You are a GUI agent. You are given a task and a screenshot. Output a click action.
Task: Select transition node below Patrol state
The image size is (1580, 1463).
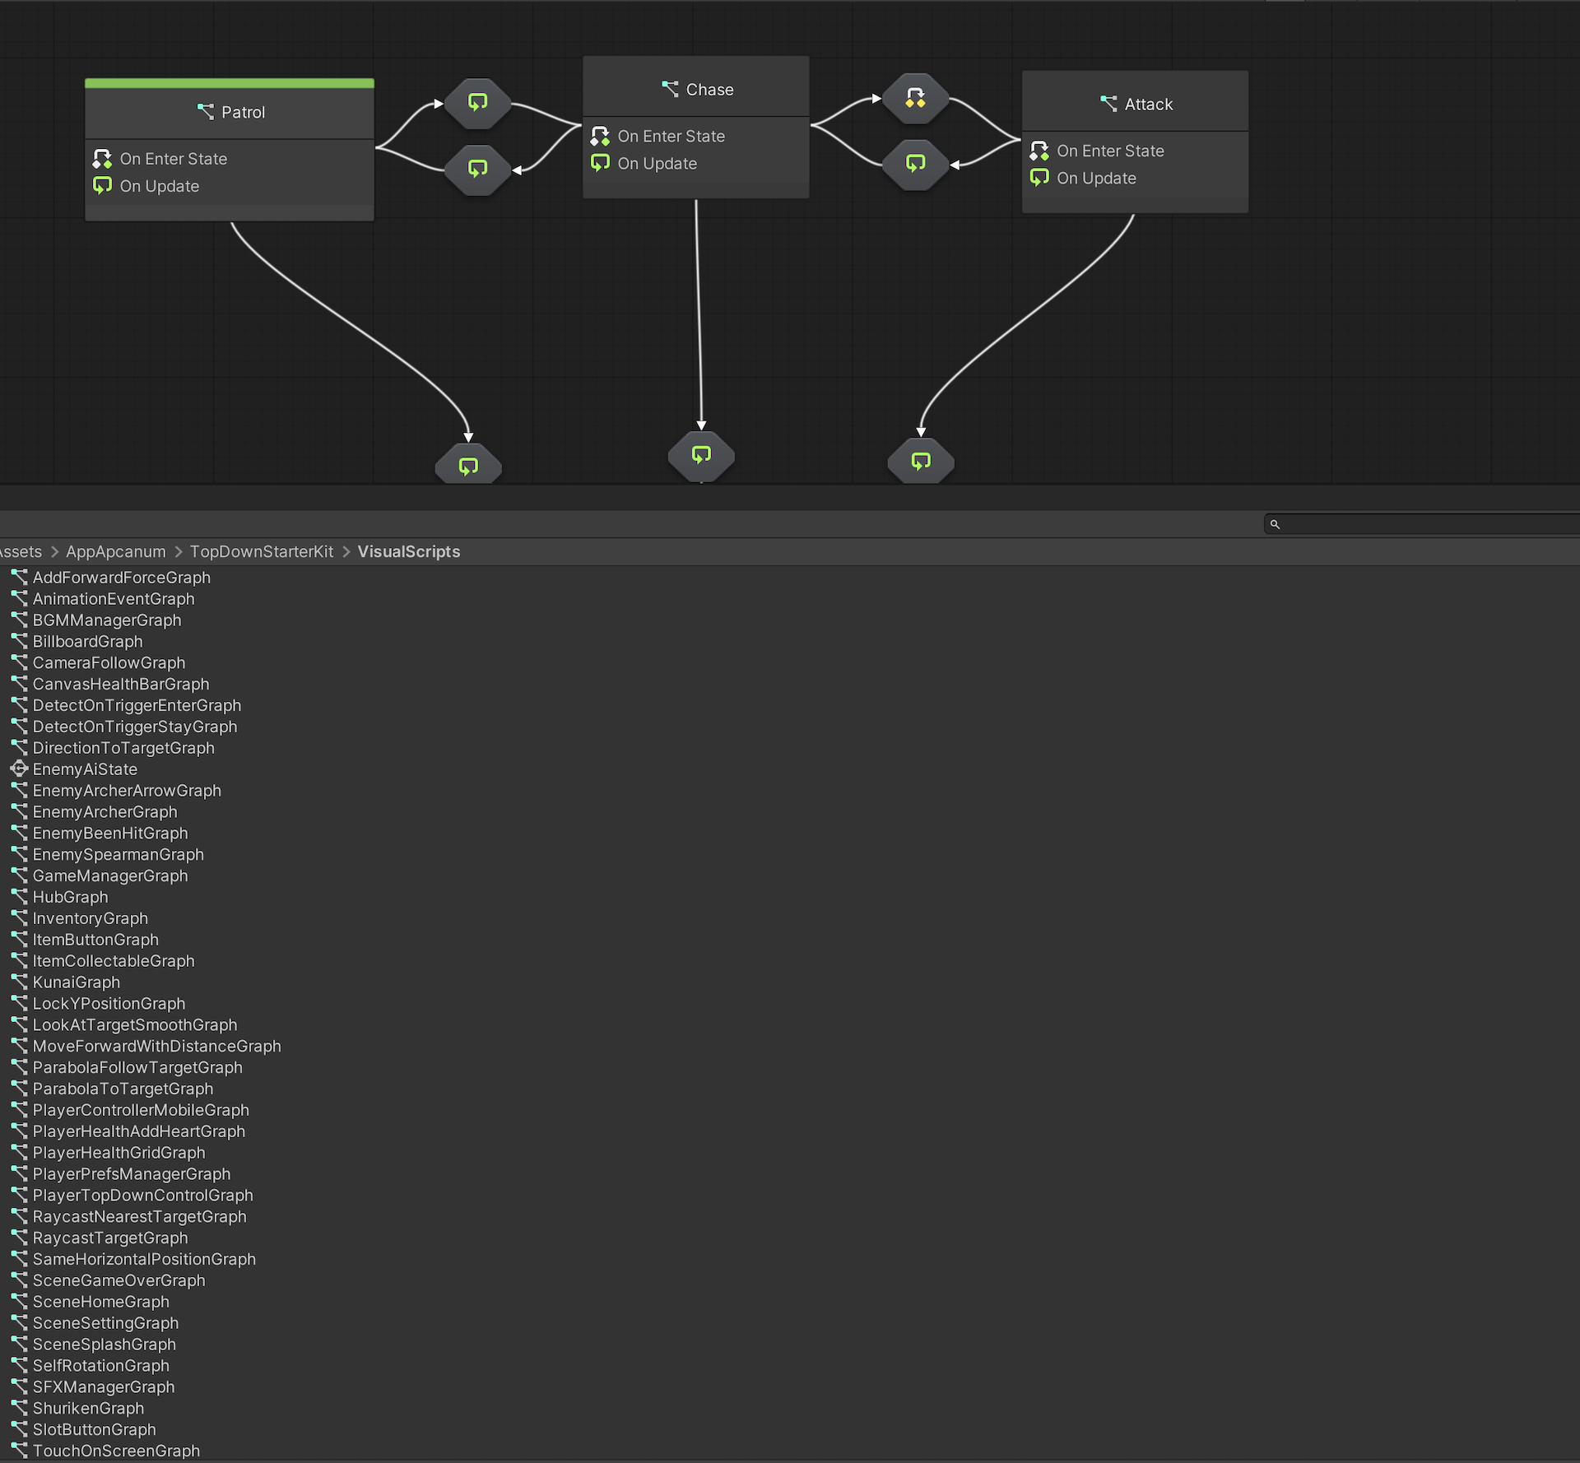pyautogui.click(x=468, y=465)
